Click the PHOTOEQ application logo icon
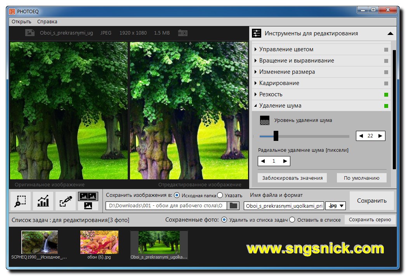Image resolution: width=406 pixels, height=276 pixels. pos(12,11)
